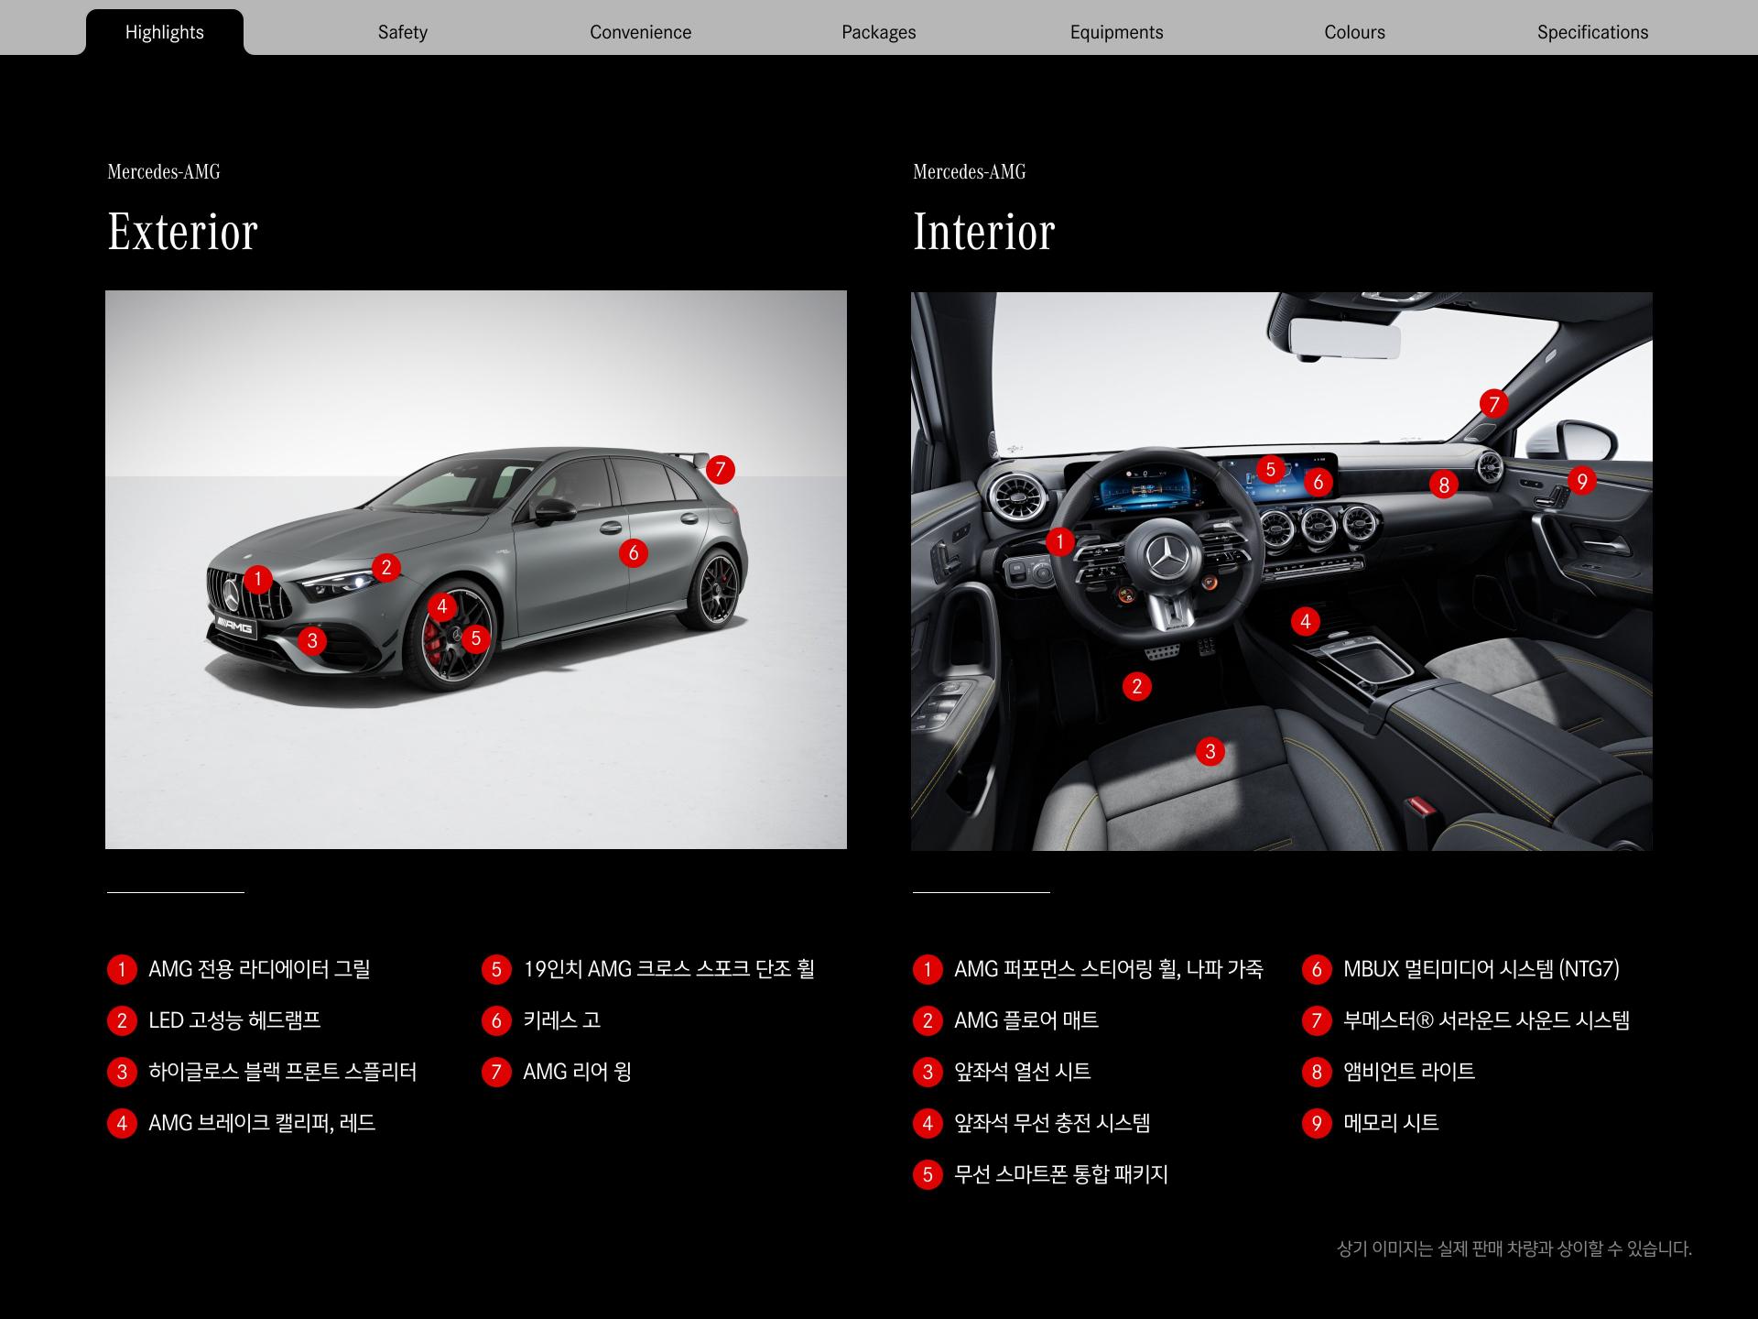
Task: Click the text 앞좌석 열선 시트
Action: [1023, 1072]
